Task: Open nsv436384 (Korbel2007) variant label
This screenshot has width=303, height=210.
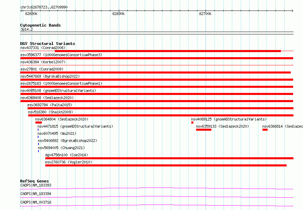Action: click(43, 62)
